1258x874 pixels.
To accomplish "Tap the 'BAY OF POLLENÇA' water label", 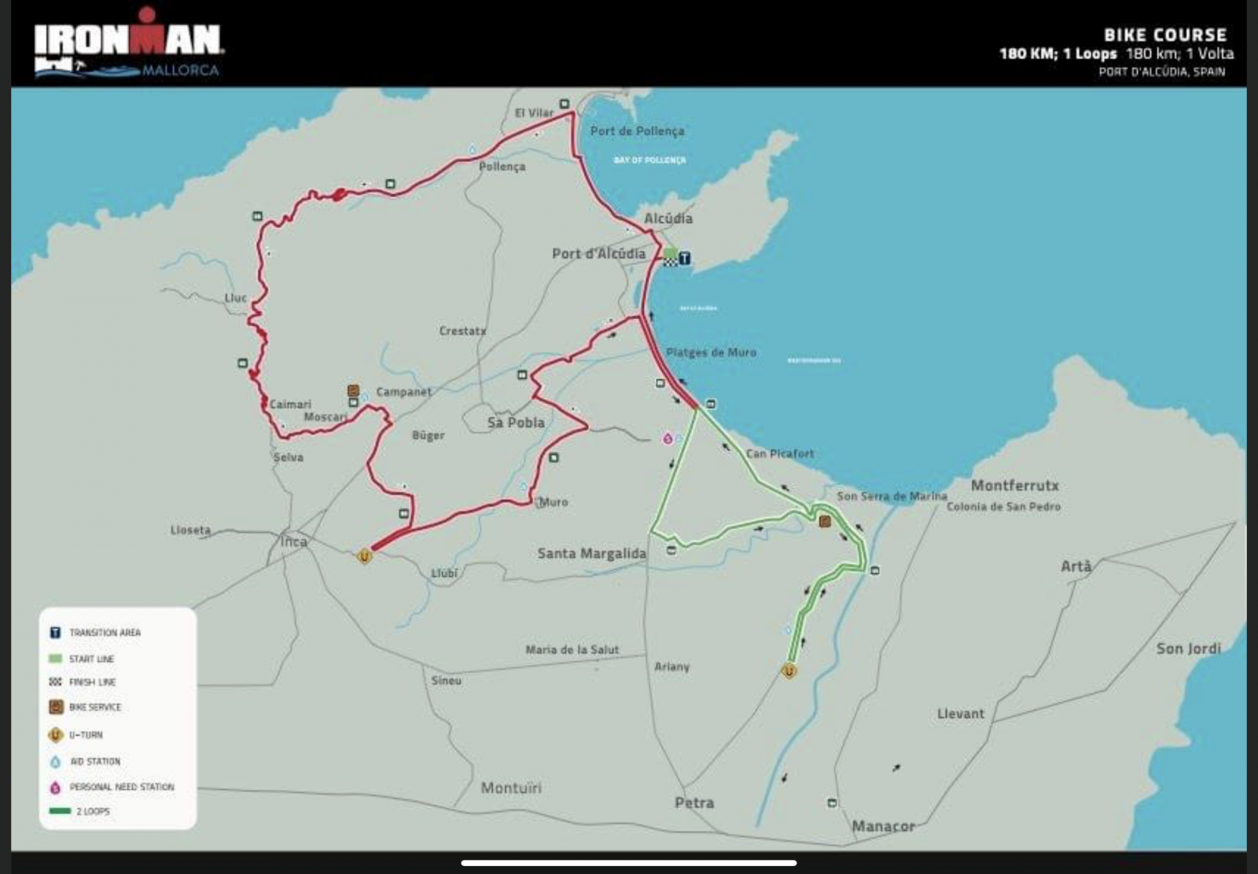I will (x=649, y=160).
